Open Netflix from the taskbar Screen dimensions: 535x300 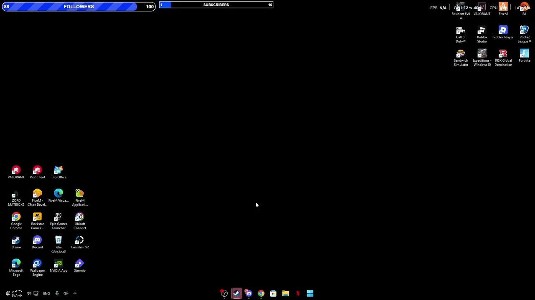click(298, 293)
